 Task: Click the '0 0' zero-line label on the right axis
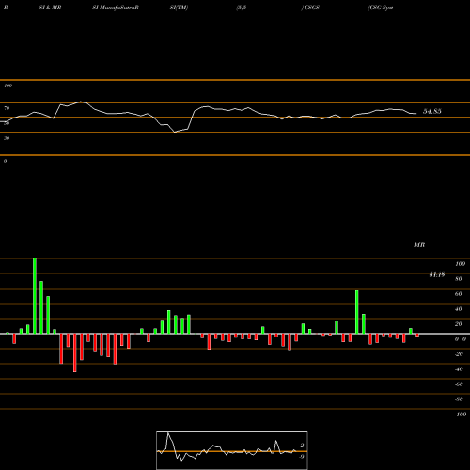[x=461, y=339]
